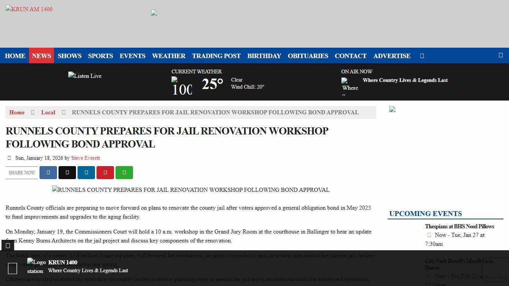Open the Local news breadcrumb link
509x286 pixels.
(x=48, y=112)
